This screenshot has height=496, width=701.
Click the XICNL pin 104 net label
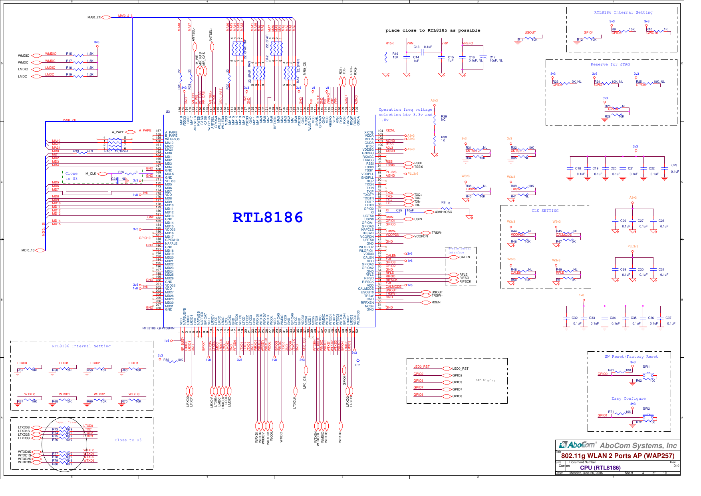(x=390, y=130)
